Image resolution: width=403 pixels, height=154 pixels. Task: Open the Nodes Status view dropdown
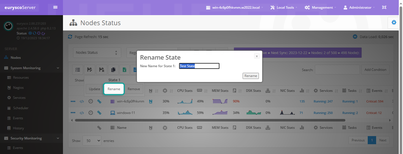(97, 53)
